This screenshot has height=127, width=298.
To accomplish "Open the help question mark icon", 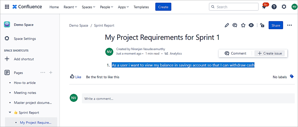I will click(274, 7).
